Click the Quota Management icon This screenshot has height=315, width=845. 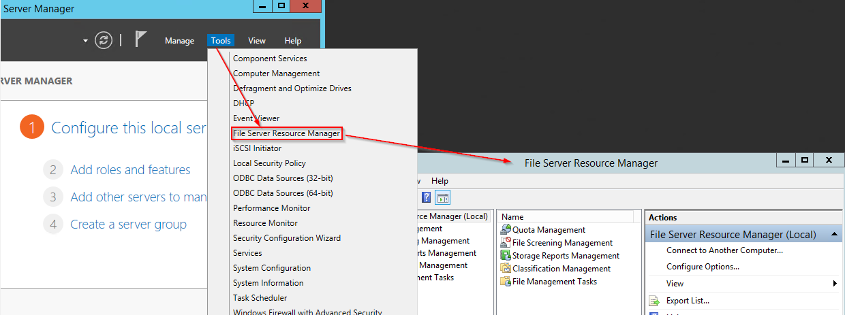coord(506,230)
